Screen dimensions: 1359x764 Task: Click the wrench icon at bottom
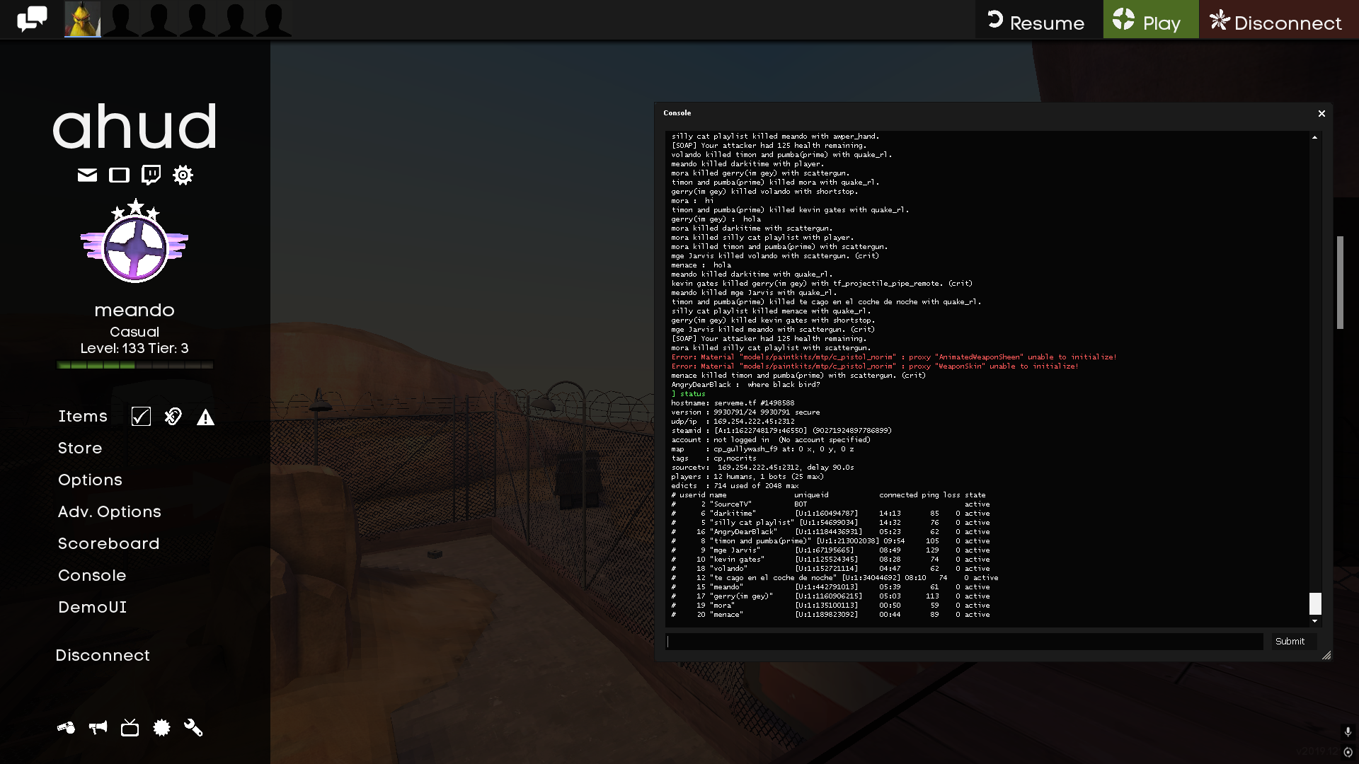193,727
